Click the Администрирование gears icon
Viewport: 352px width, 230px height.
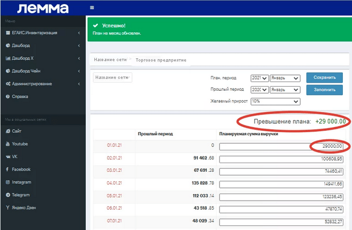pyautogui.click(x=8, y=84)
